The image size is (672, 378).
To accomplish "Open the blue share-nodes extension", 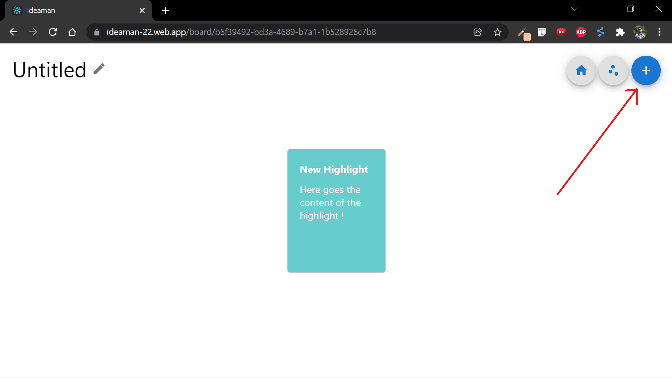I will point(601,32).
